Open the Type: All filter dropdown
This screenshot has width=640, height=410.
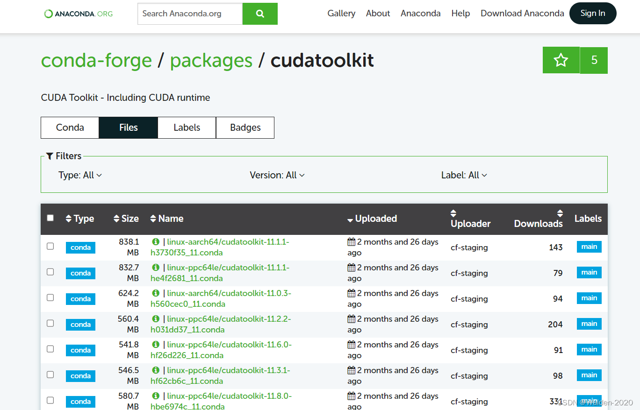tap(80, 175)
